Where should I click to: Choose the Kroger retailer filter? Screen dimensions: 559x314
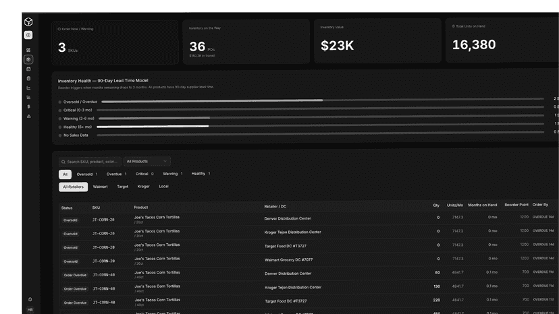point(143,186)
